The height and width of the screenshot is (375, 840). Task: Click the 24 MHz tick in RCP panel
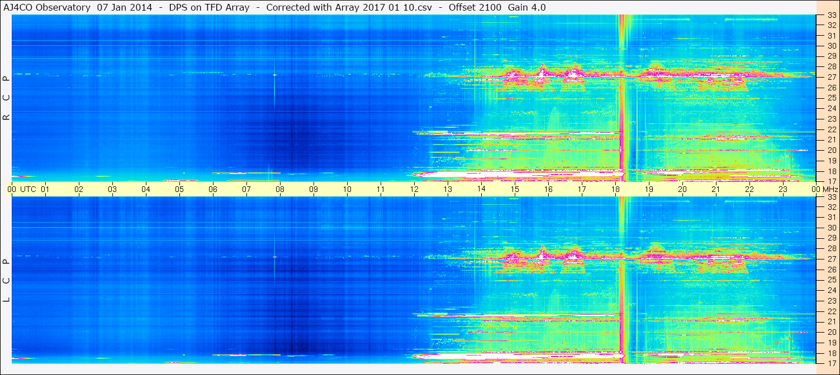point(831,108)
